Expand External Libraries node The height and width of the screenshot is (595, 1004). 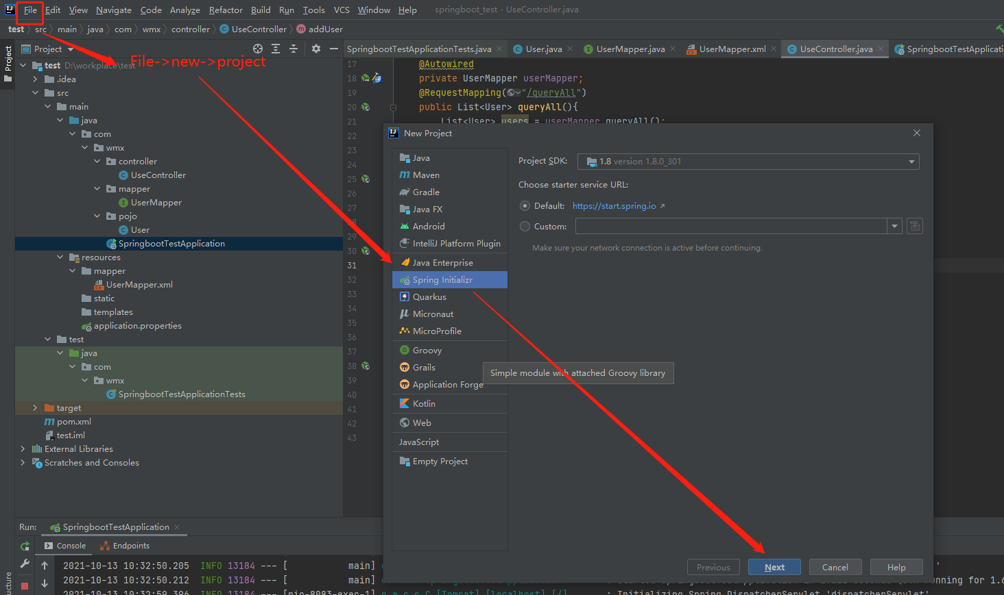pyautogui.click(x=23, y=449)
